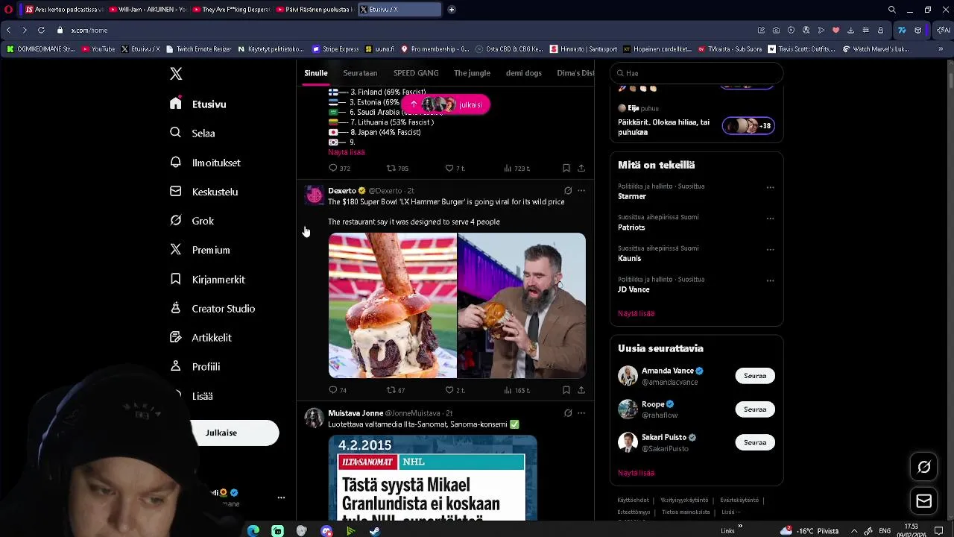Open Microsoft Edge from the taskbar
Viewport: 954px width, 537px height.
253,531
